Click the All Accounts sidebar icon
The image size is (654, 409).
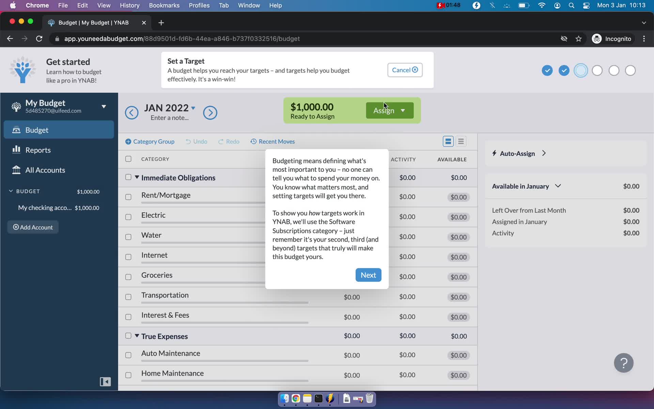point(16,170)
